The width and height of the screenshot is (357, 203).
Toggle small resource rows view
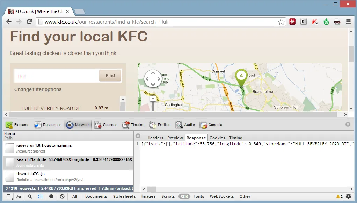[41, 196]
